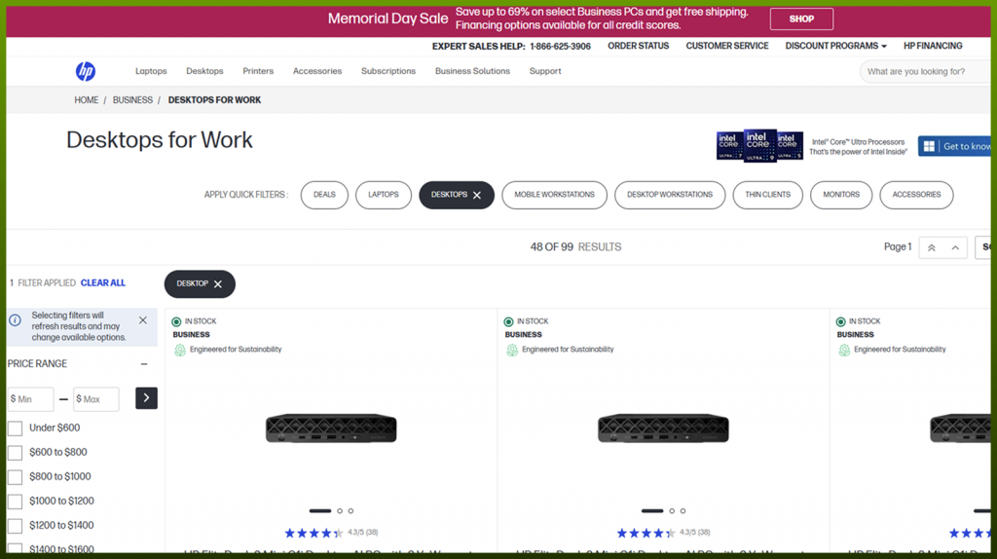Click the $ Min price field
The height and width of the screenshot is (559, 997).
click(x=30, y=399)
